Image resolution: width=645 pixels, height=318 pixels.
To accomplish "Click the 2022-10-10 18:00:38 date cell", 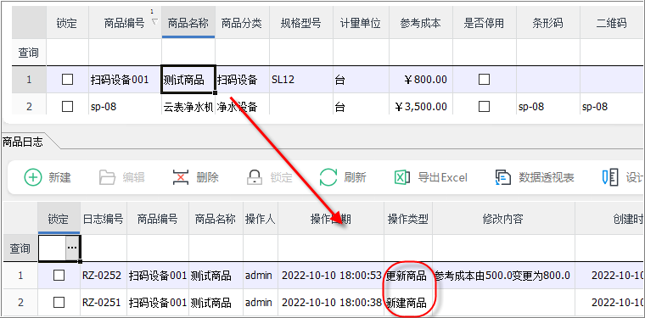I will pyautogui.click(x=331, y=303).
